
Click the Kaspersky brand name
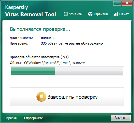click(x=16, y=7)
